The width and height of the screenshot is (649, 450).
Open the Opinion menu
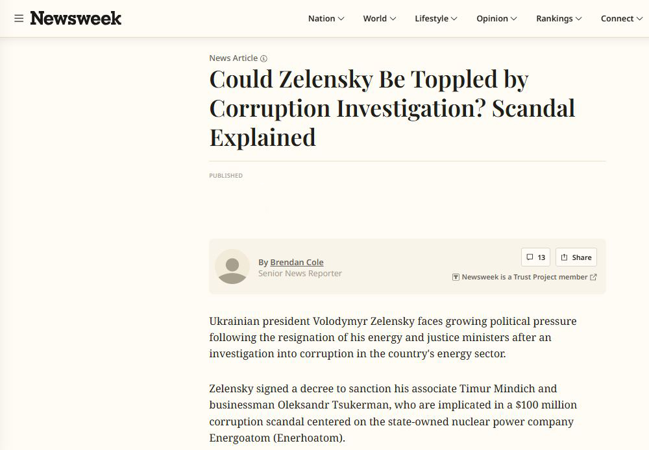(496, 19)
